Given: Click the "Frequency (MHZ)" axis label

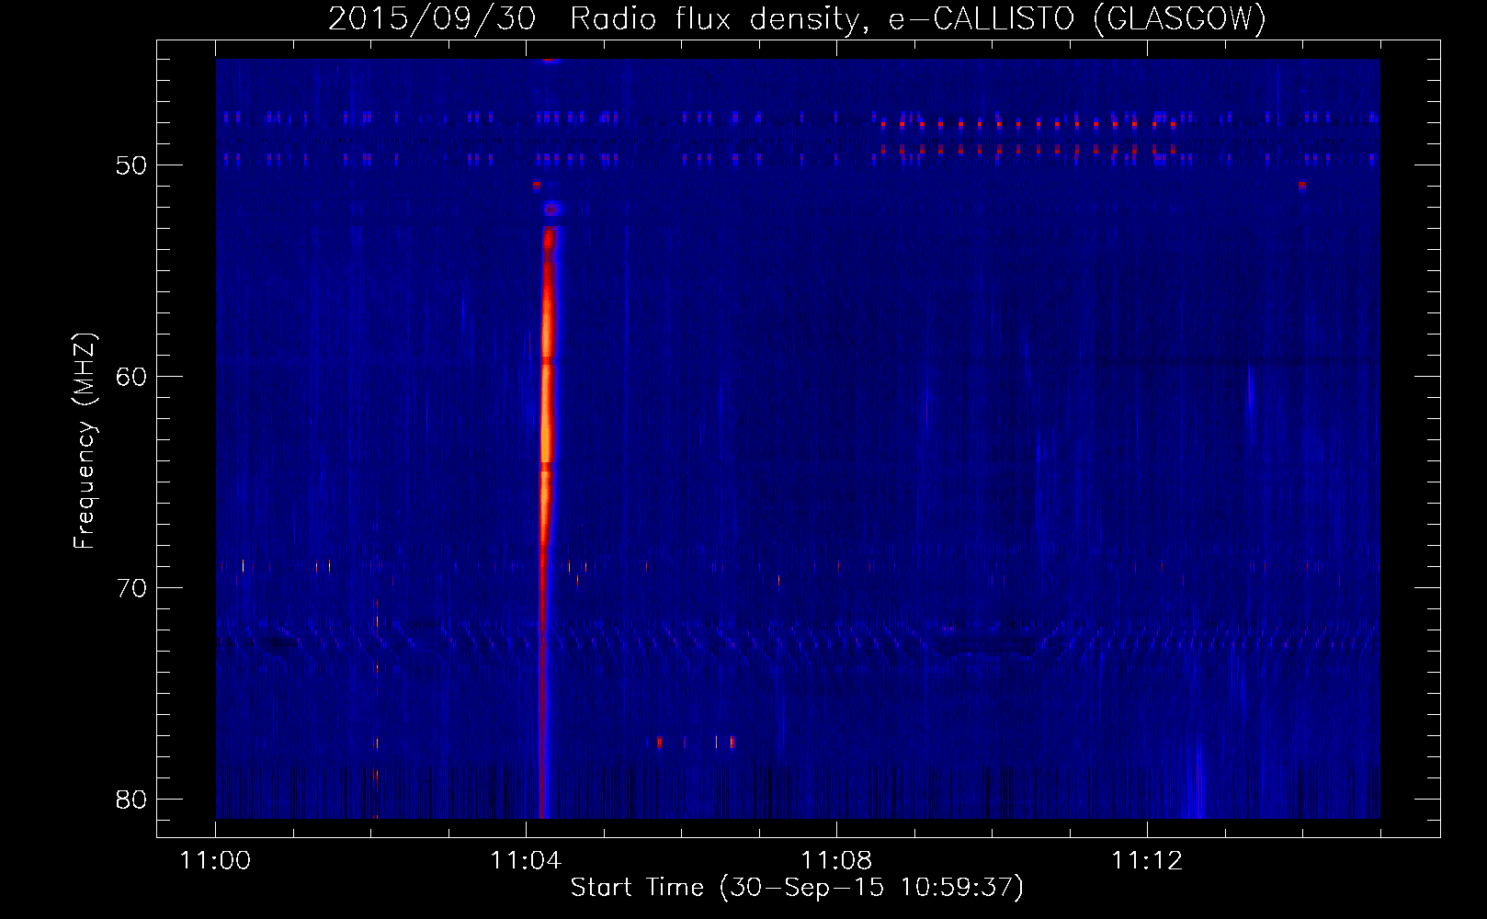Looking at the screenshot, I should [84, 441].
